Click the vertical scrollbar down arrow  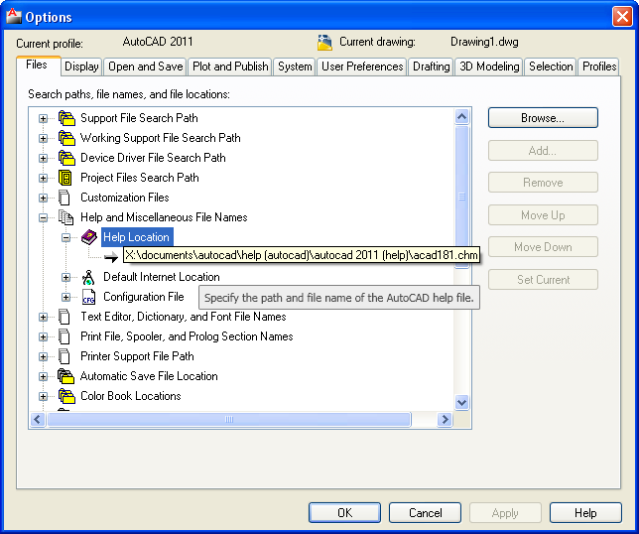pos(461,403)
